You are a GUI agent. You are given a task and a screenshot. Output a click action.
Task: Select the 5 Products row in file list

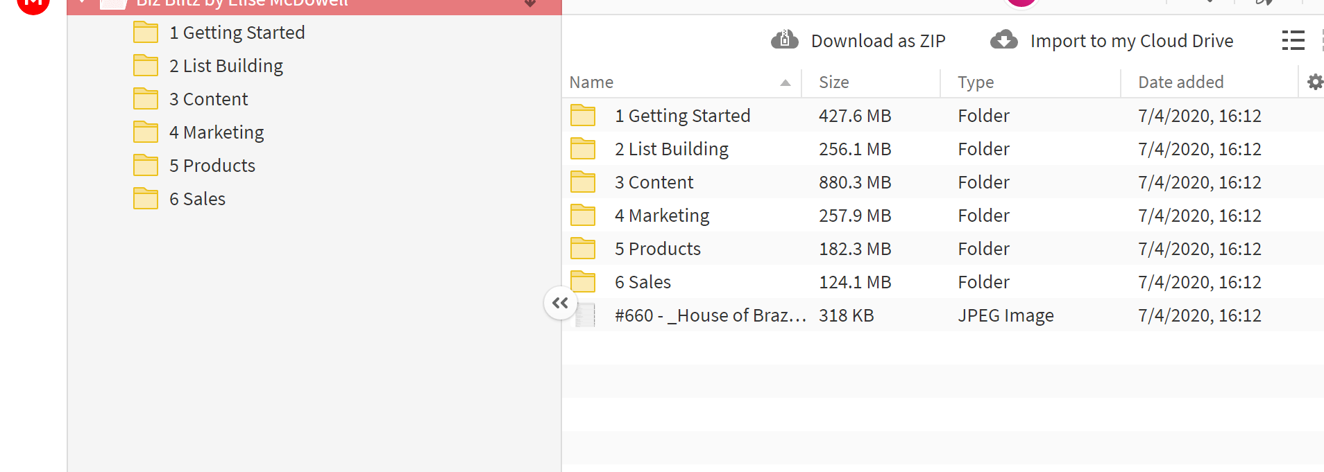(942, 249)
